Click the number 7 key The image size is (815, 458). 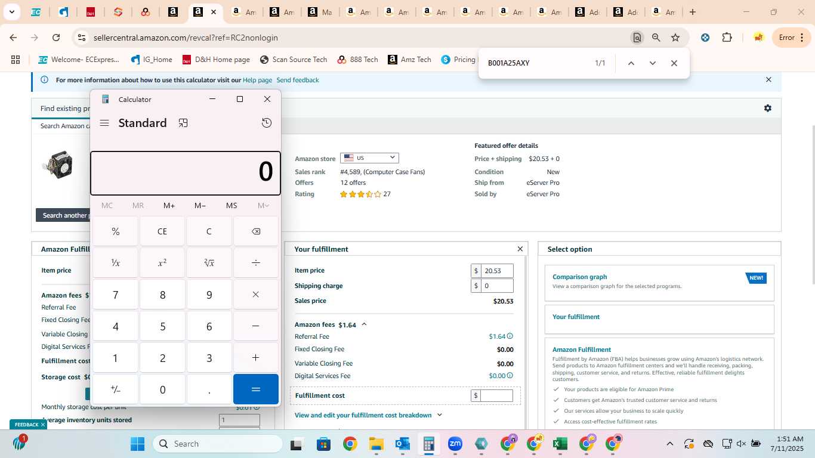[115, 295]
